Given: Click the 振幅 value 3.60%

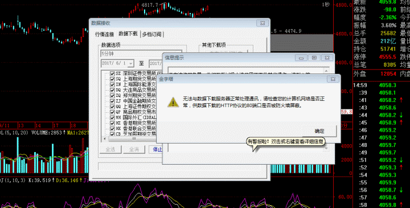Looking at the screenshot, I should (388, 26).
